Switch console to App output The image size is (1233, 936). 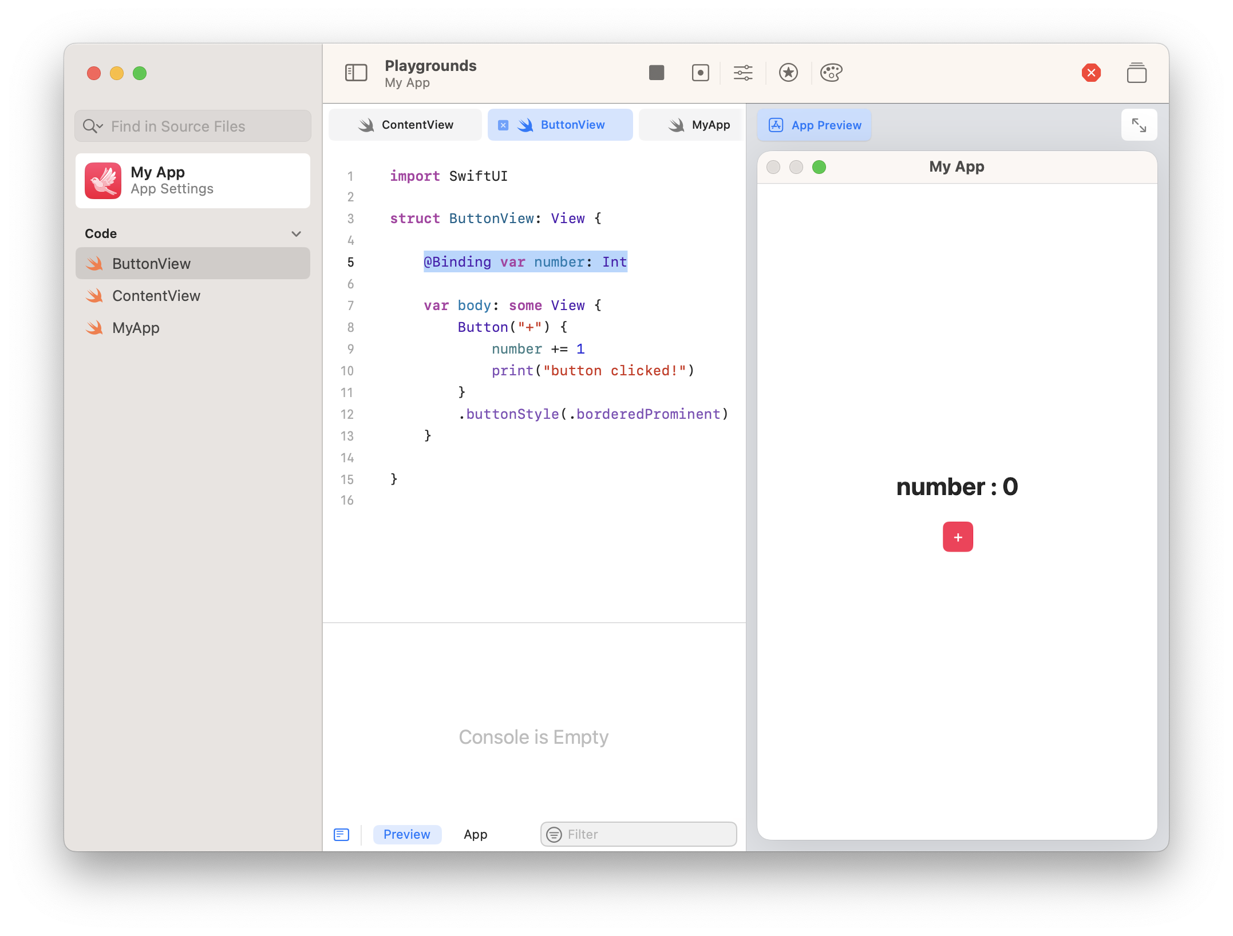[475, 834]
